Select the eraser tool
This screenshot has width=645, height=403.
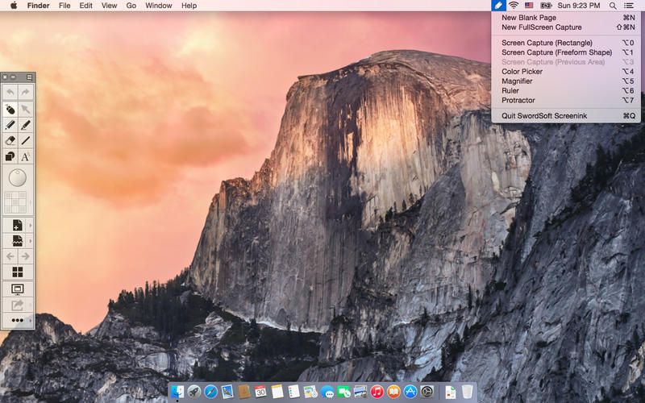coord(10,140)
